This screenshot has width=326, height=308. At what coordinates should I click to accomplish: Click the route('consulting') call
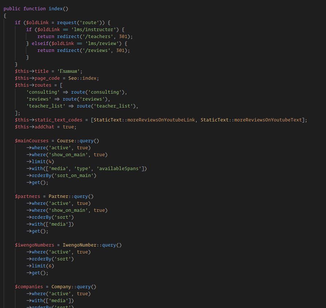[98, 92]
